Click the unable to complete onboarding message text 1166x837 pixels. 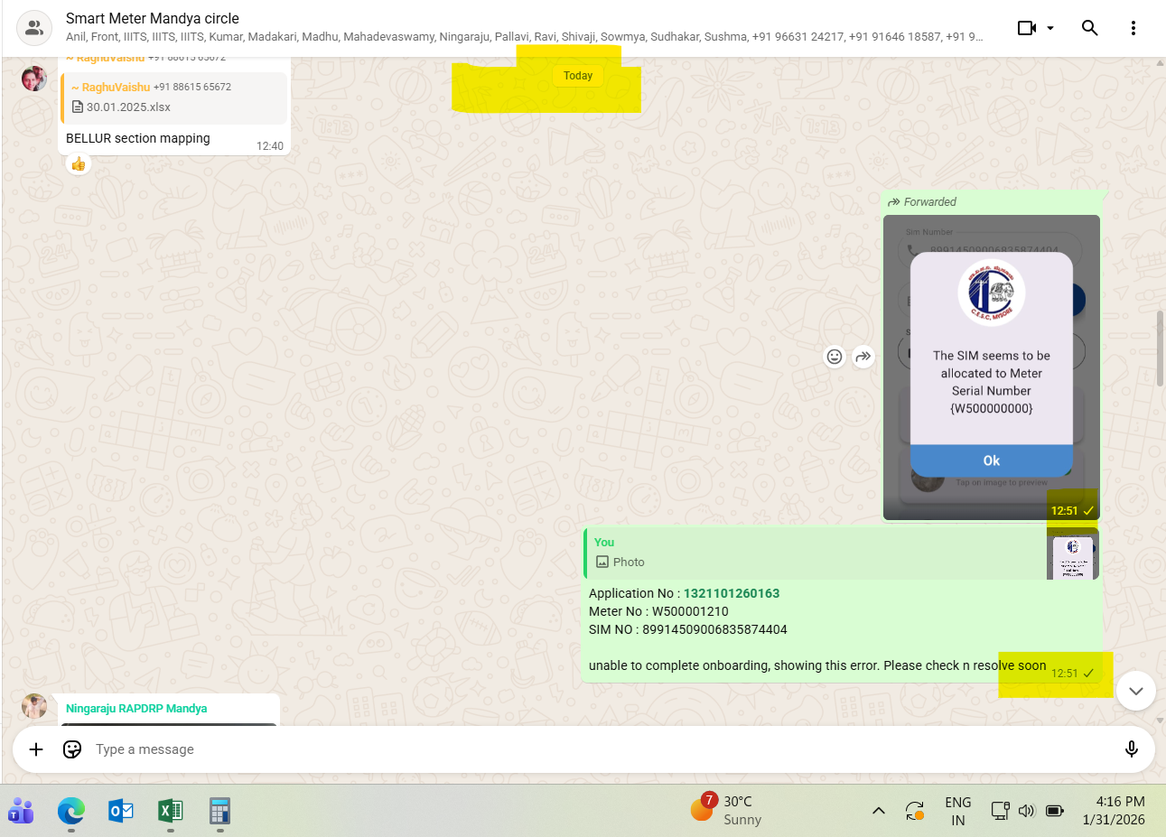click(817, 665)
